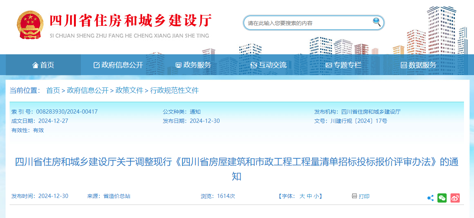Share article via Weibo icon

(x=455, y=198)
